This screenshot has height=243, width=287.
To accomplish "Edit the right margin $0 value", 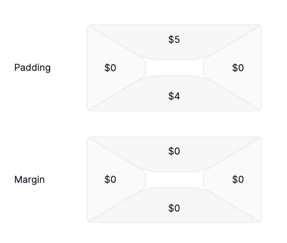I will [x=238, y=180].
